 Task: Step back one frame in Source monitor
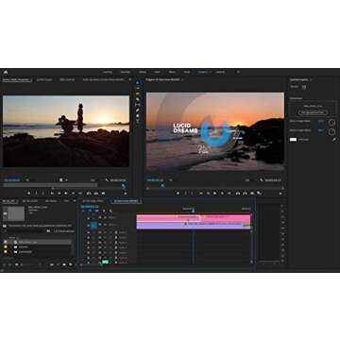pos(59,193)
